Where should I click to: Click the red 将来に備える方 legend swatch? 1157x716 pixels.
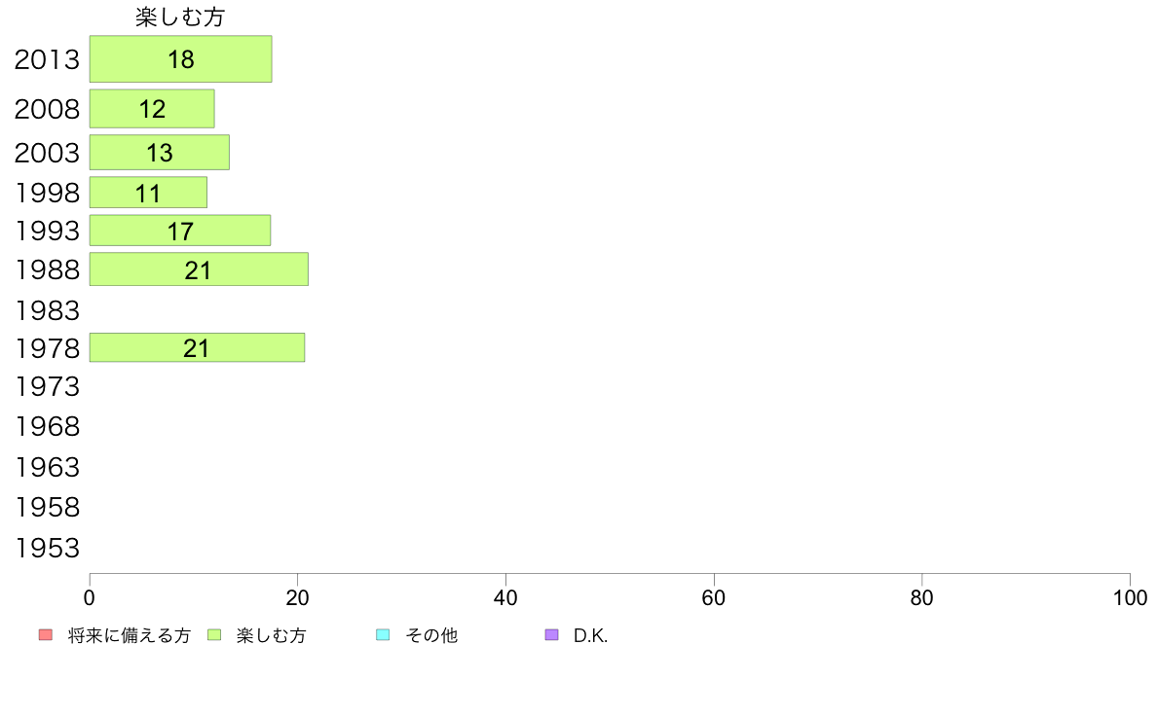coord(46,635)
